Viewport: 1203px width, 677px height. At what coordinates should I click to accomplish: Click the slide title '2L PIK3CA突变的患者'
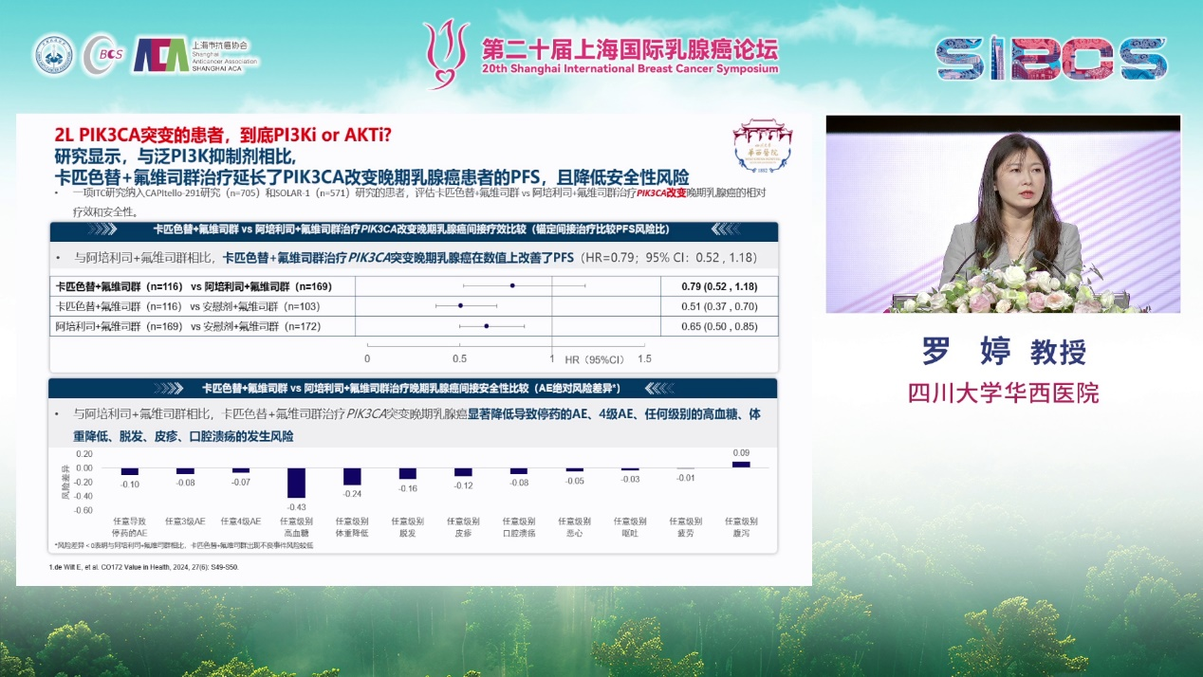coord(223,135)
